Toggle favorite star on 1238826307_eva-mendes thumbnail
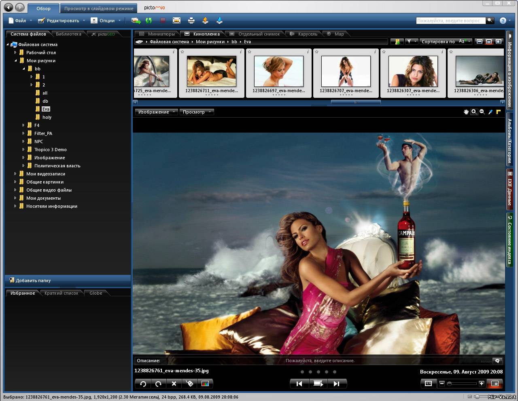 pos(384,52)
